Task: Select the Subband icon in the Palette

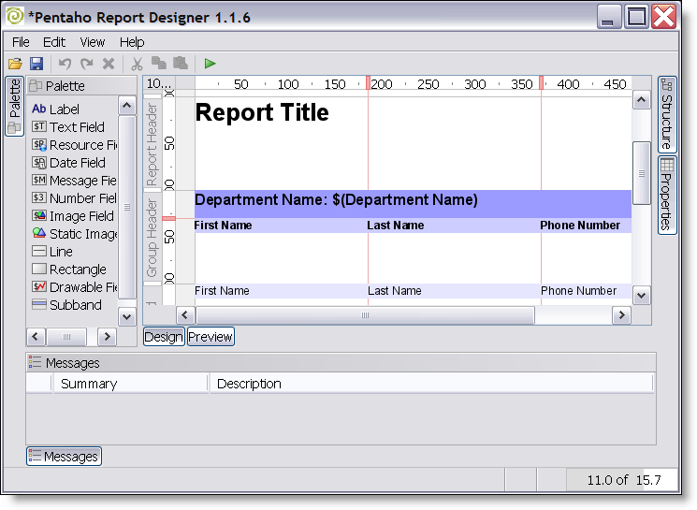Action: [x=39, y=304]
